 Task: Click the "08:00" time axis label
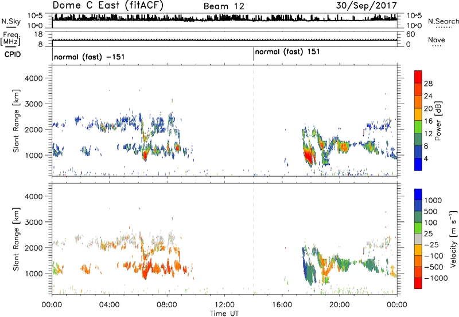167,305
